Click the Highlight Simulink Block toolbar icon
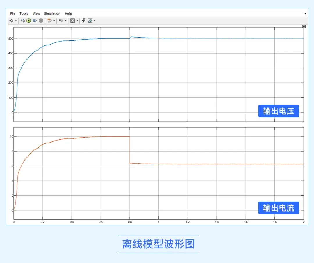The height and width of the screenshot is (263, 314). (84, 20)
